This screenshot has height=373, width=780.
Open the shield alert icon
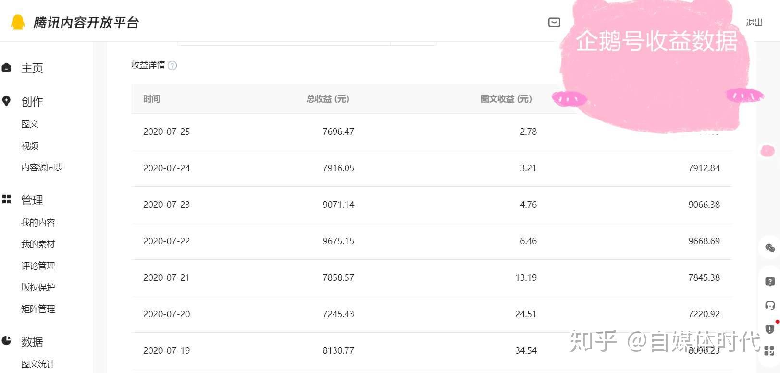[x=769, y=329]
